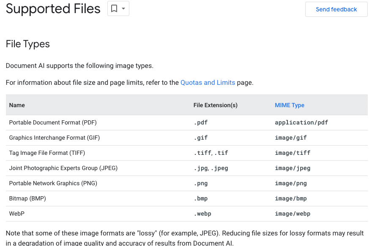Click the .png extension code text
This screenshot has width=372, height=246.
[201, 183]
